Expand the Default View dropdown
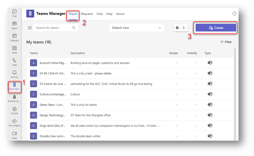 pos(137,28)
